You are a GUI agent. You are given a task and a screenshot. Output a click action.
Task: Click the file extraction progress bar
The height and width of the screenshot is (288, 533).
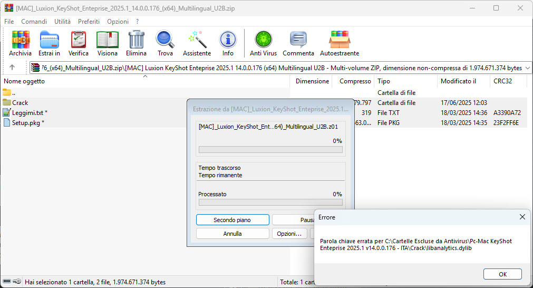tap(270, 150)
